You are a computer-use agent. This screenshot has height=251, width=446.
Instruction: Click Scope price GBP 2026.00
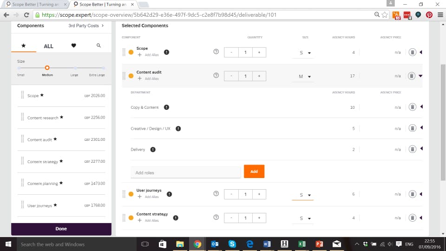pos(95,96)
